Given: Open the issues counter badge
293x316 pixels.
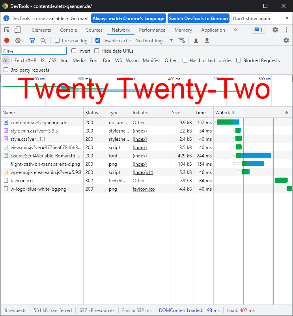Looking at the screenshot, I should [258, 30].
